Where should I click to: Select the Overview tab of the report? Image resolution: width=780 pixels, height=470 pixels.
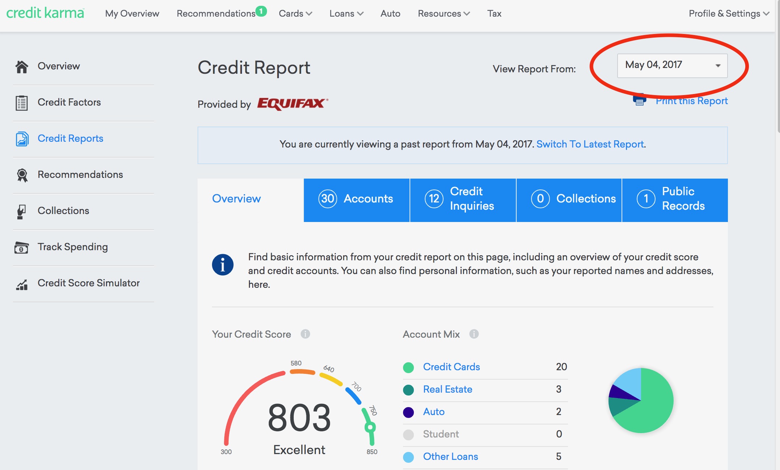pos(250,200)
